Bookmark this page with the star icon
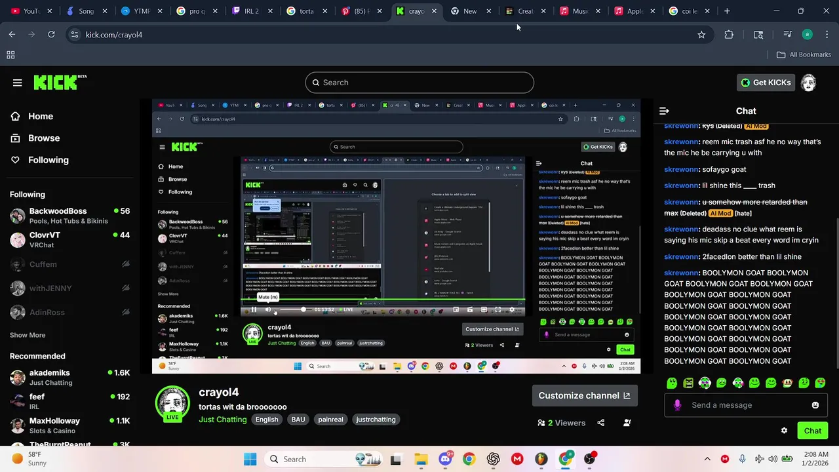Viewport: 839px width, 472px height. click(701, 35)
